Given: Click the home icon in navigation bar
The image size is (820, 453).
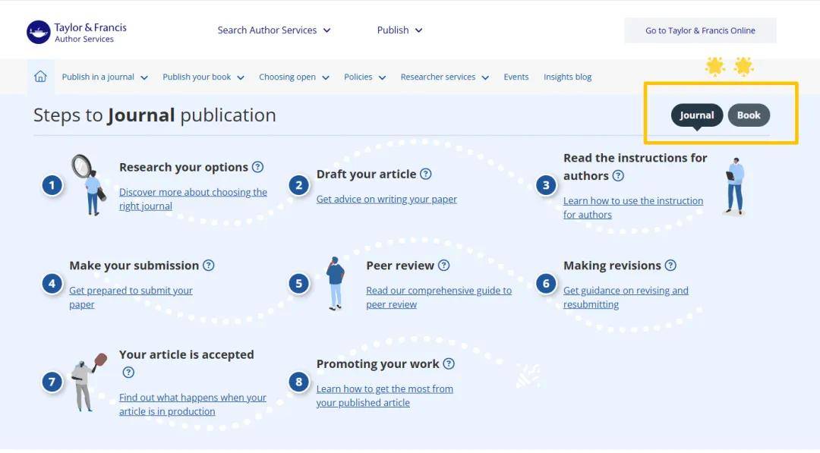Looking at the screenshot, I should click(40, 77).
